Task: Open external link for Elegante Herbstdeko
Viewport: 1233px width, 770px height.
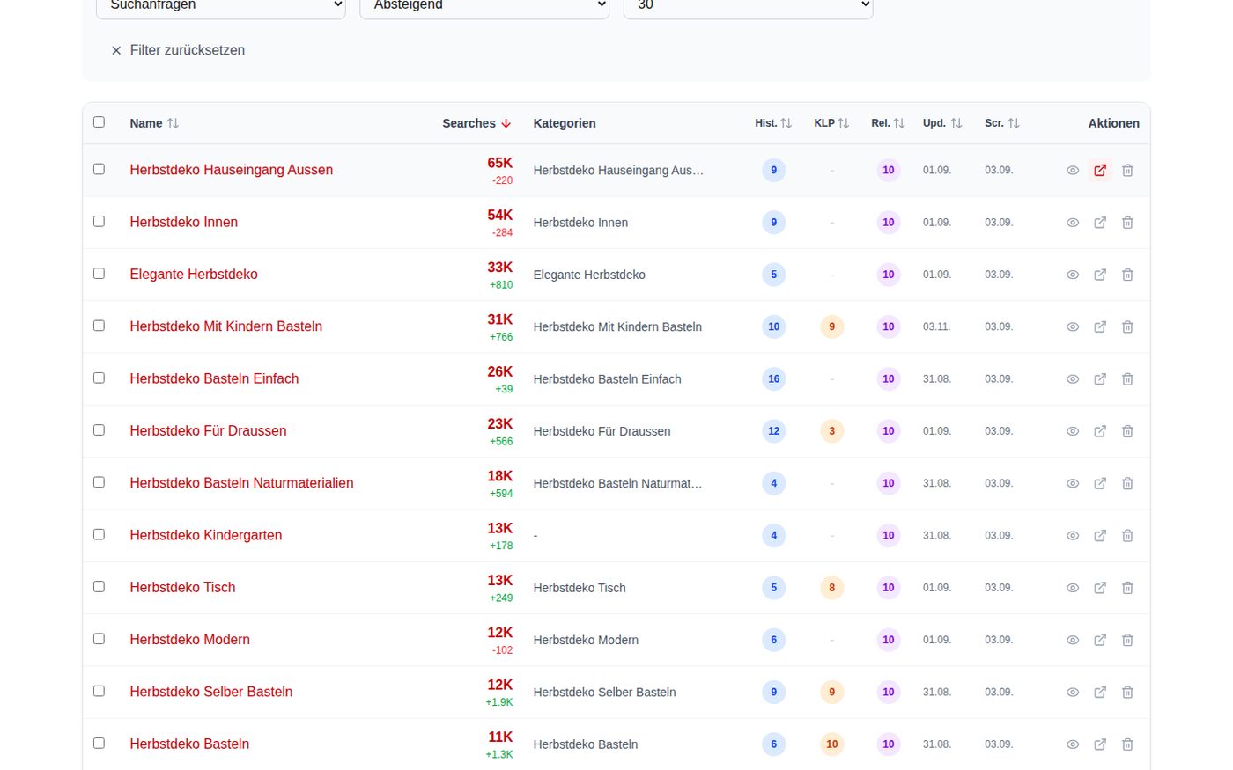Action: click(1100, 275)
